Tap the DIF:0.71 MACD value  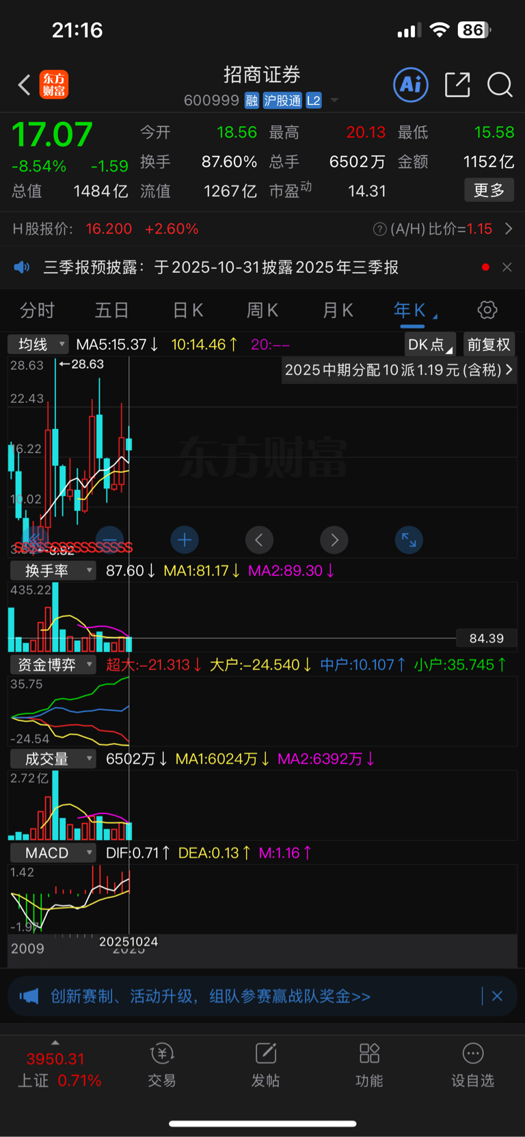tap(138, 853)
